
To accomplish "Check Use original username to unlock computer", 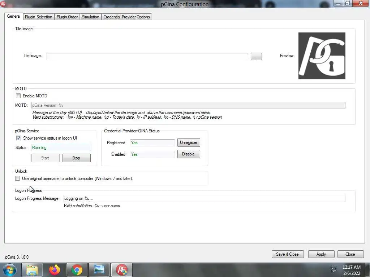I will 17,179.
